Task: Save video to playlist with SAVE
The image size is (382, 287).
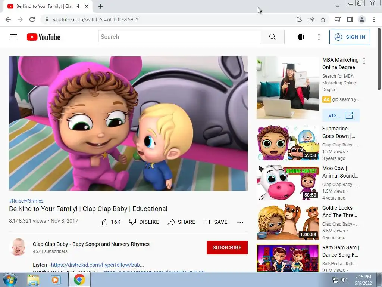Action: pos(216,222)
